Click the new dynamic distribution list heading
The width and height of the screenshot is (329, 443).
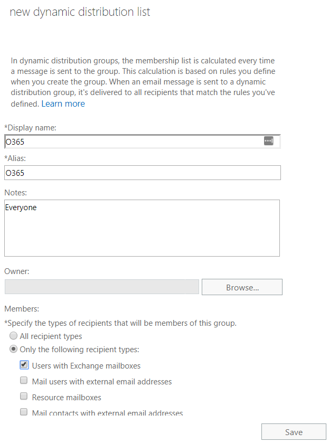(80, 12)
